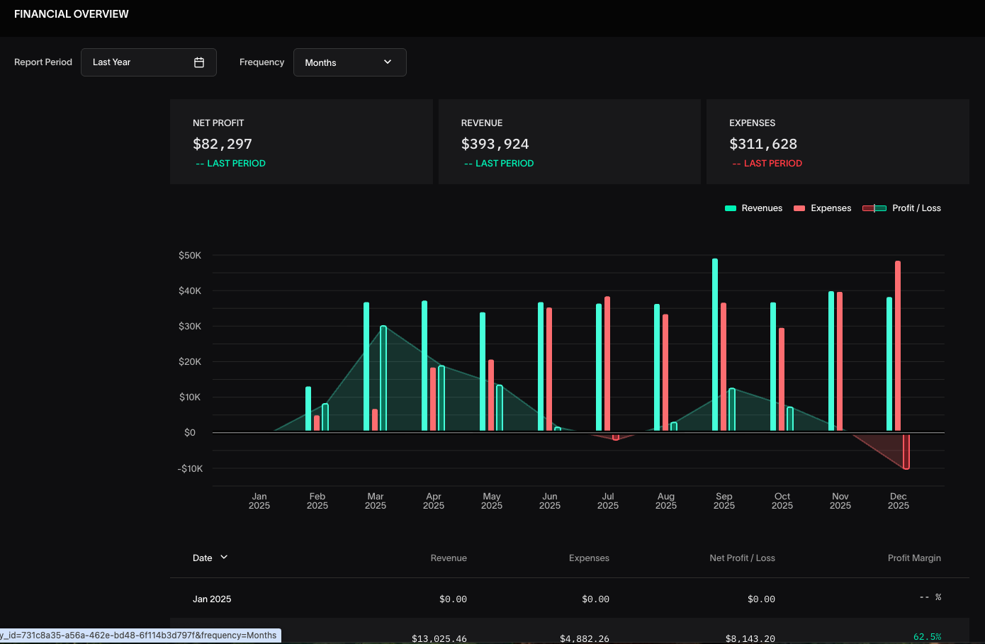Open the Last Year report period picker

coord(148,62)
